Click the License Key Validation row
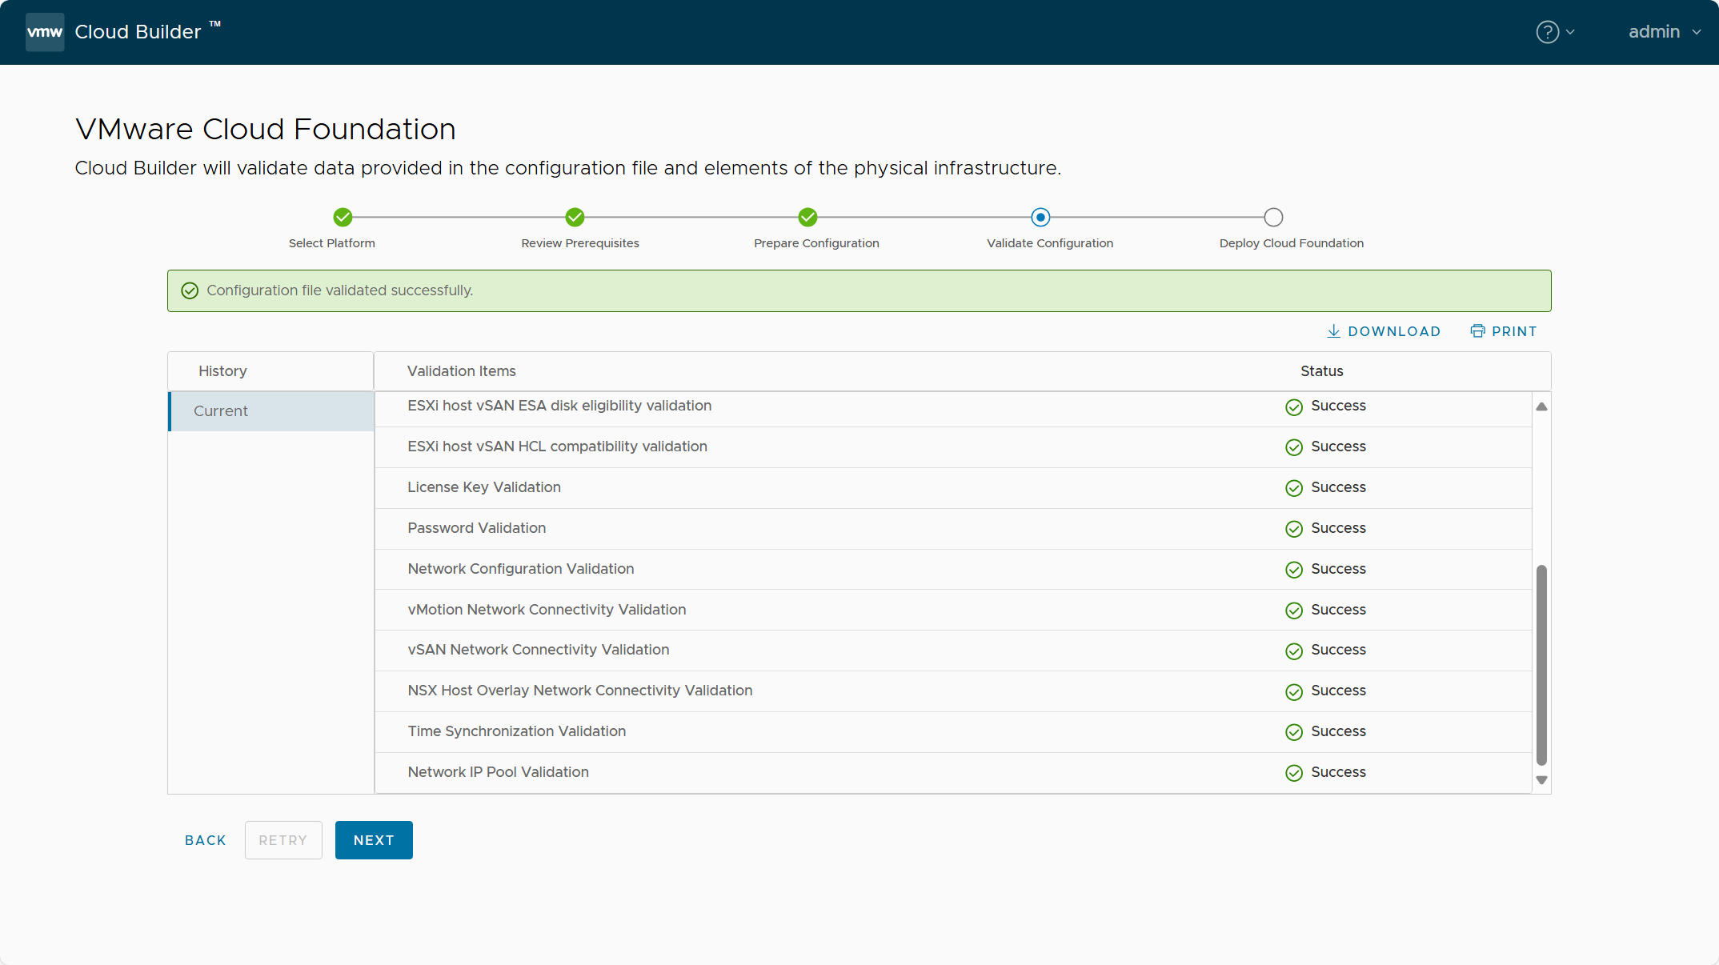1719x965 pixels. click(953, 488)
